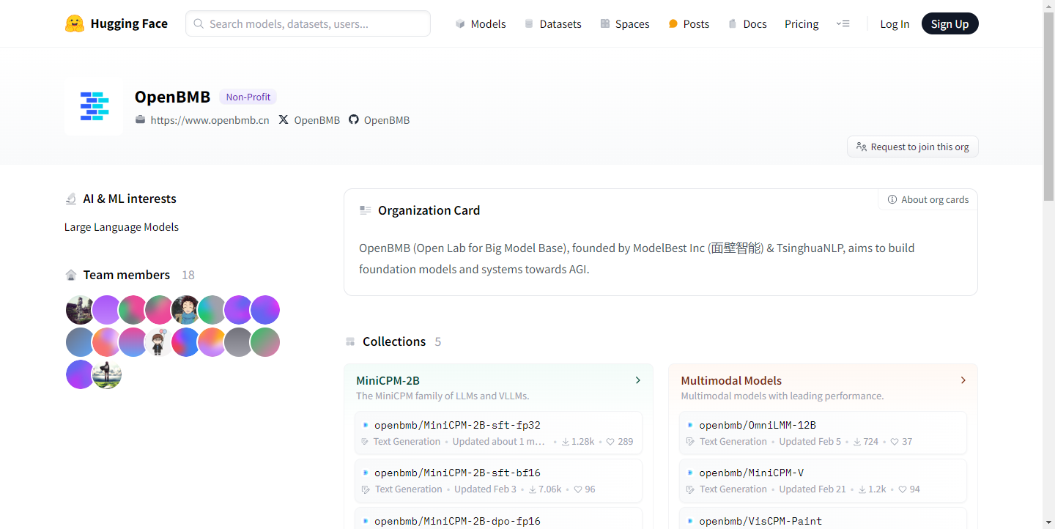Open the https://www.openbmb.cn link
1055x529 pixels.
pos(210,120)
